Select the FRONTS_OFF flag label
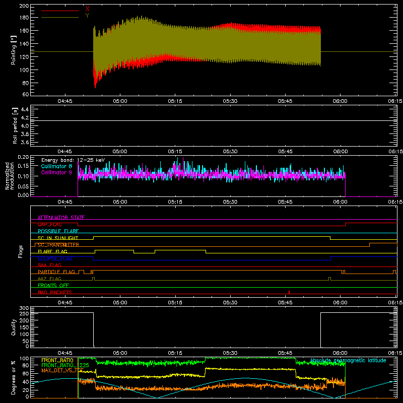The width and height of the screenshot is (403, 403). [x=53, y=286]
